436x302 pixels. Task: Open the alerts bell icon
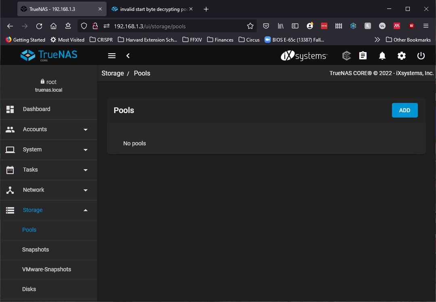(x=382, y=56)
